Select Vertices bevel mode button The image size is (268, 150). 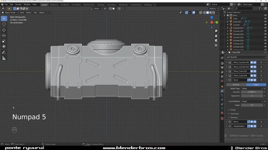[236, 85]
